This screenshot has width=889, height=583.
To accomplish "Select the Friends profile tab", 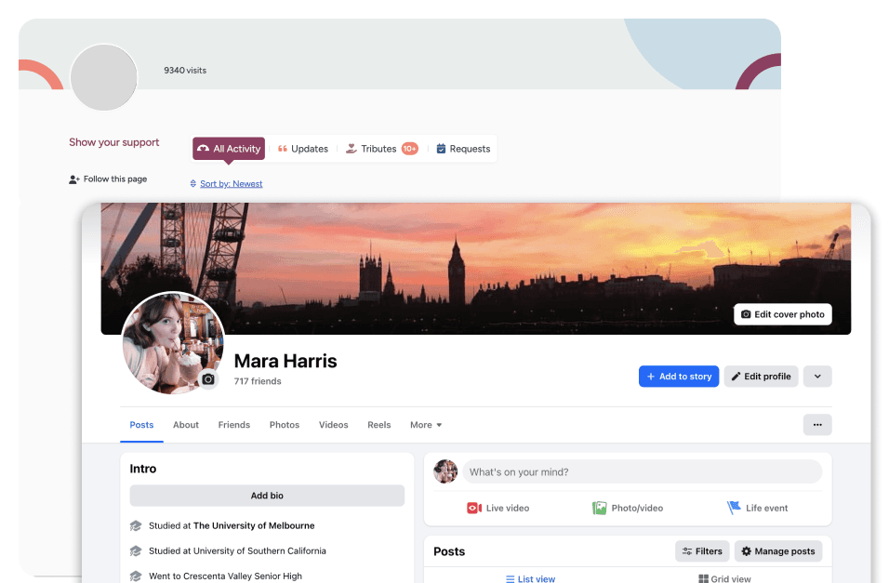I will (x=234, y=425).
